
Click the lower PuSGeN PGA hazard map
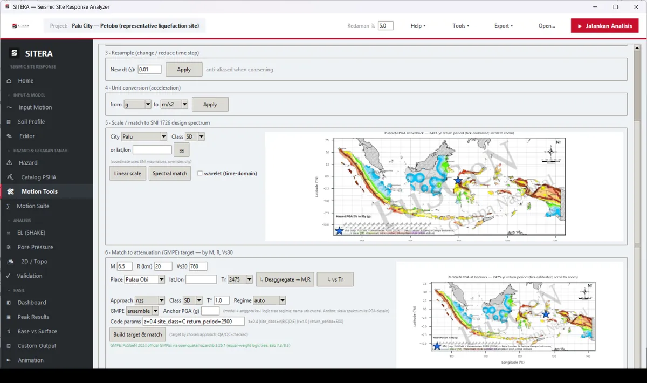510,316
